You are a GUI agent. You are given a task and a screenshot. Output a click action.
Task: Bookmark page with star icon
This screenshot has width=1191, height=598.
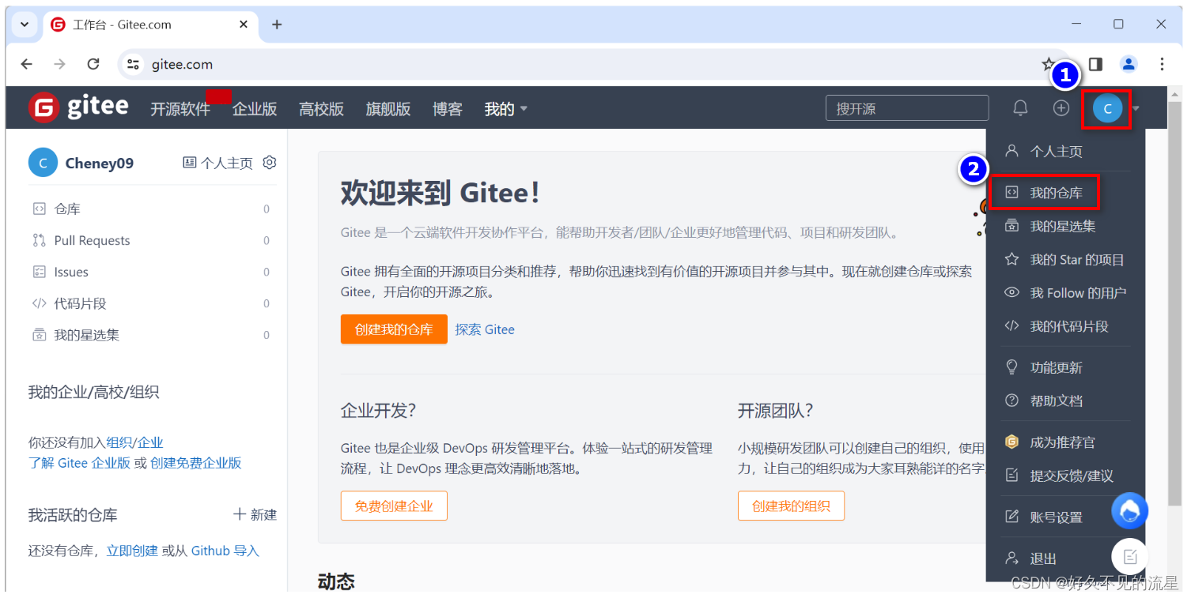point(1048,64)
